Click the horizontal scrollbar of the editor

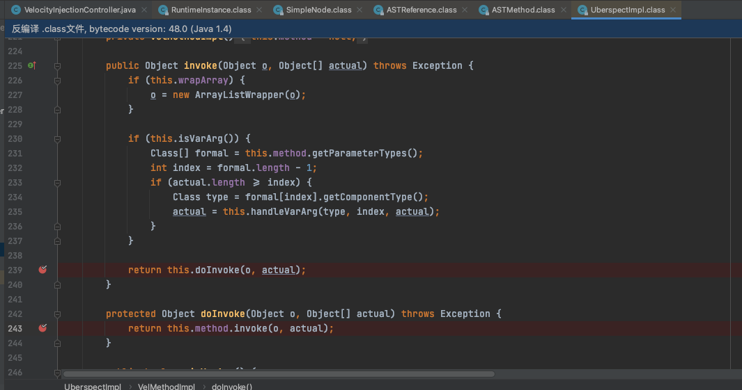point(279,374)
